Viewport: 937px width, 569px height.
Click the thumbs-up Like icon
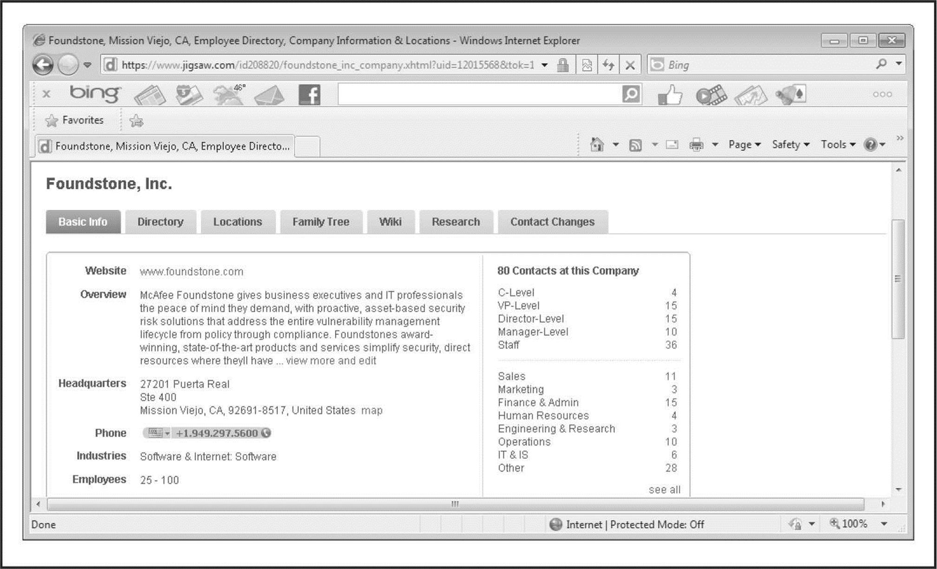click(x=670, y=95)
